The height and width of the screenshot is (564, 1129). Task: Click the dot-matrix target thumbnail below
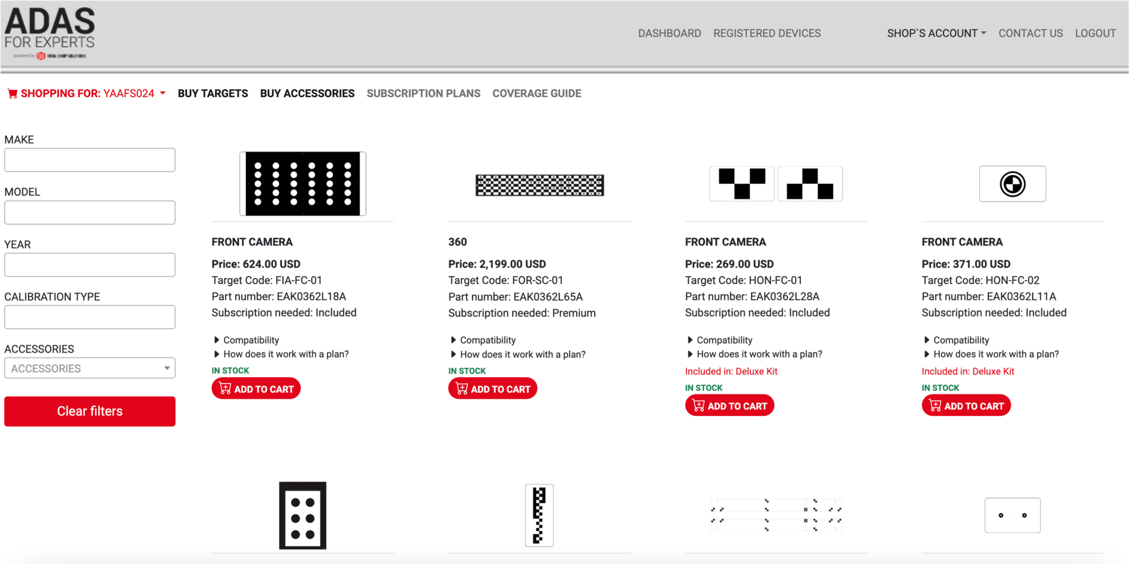pos(302,182)
